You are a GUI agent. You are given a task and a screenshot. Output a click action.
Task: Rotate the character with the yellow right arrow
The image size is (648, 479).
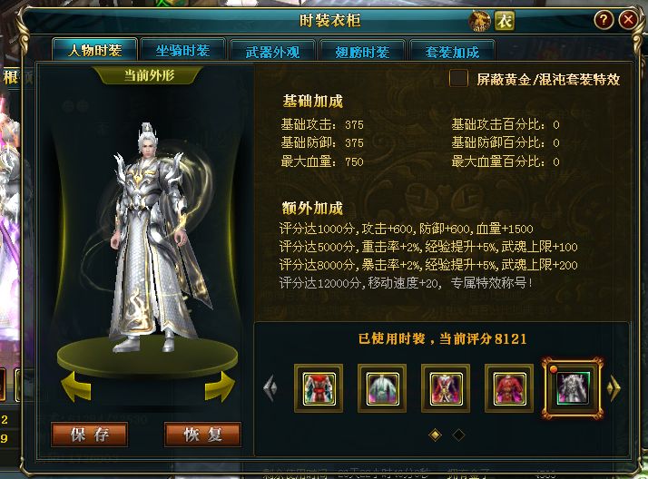(x=220, y=386)
